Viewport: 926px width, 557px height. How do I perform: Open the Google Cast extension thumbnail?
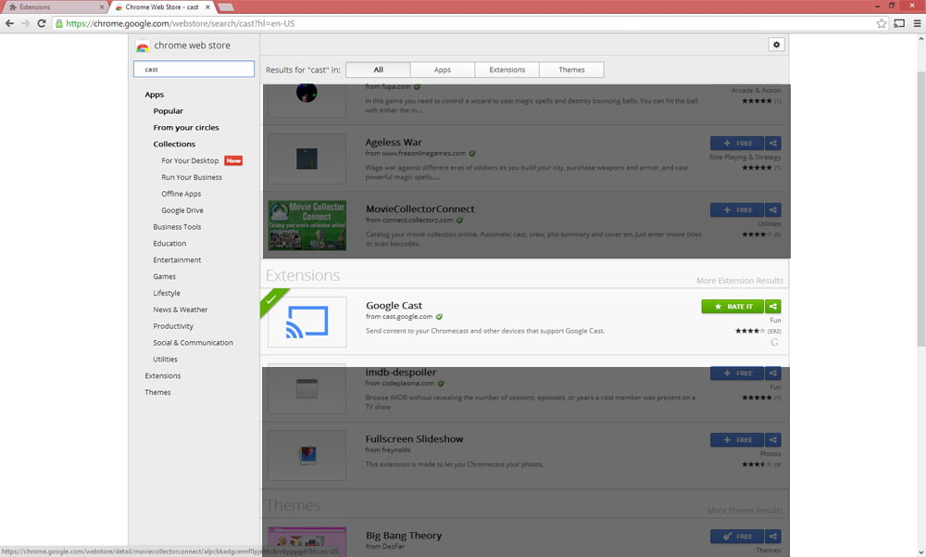(x=307, y=322)
